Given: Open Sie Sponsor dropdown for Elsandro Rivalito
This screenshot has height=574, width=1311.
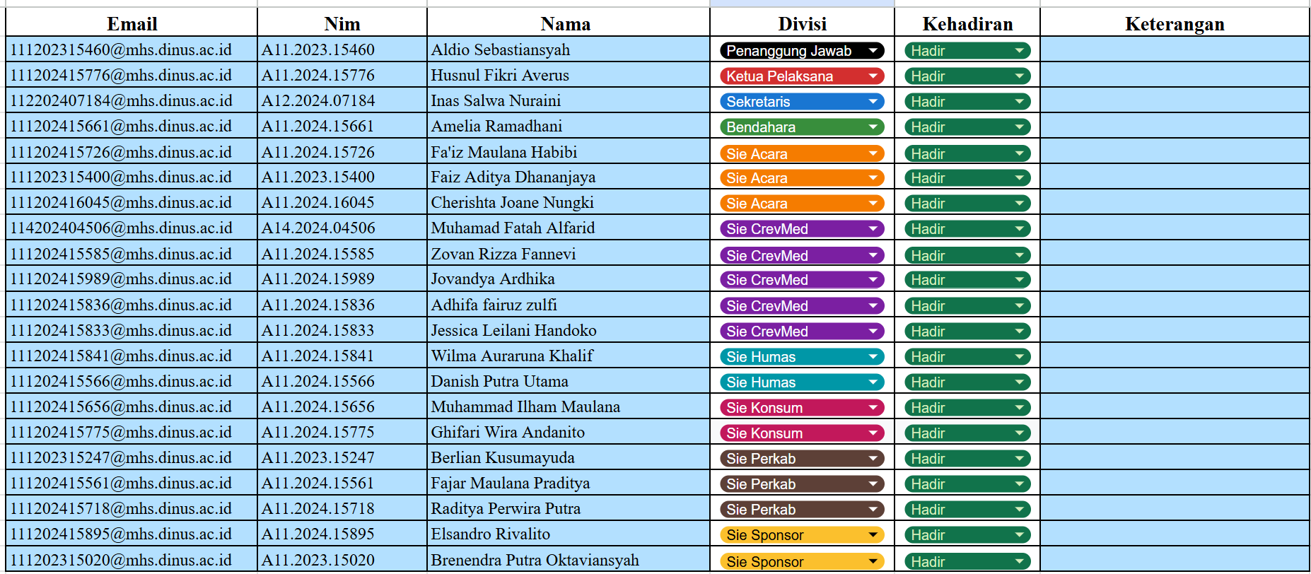Looking at the screenshot, I should (x=802, y=535).
